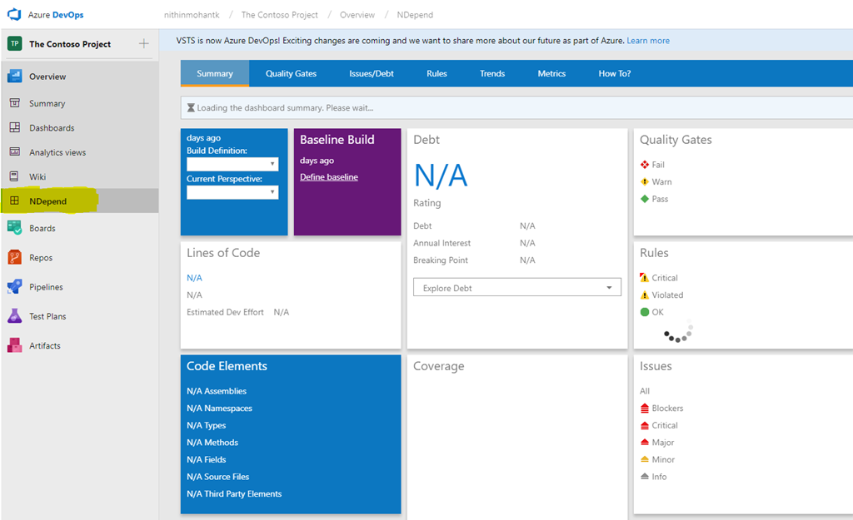Expand the Build Definition dropdown
This screenshot has width=853, height=520.
232,164
